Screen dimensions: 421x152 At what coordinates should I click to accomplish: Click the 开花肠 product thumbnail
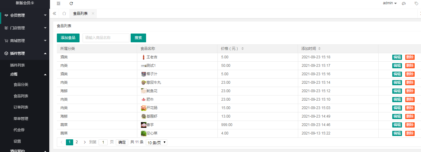[x=143, y=108]
